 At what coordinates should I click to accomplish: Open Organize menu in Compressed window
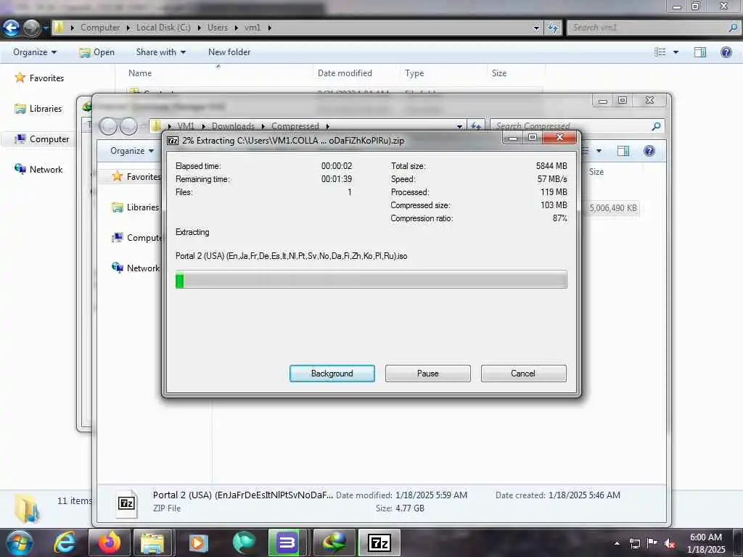coord(131,151)
